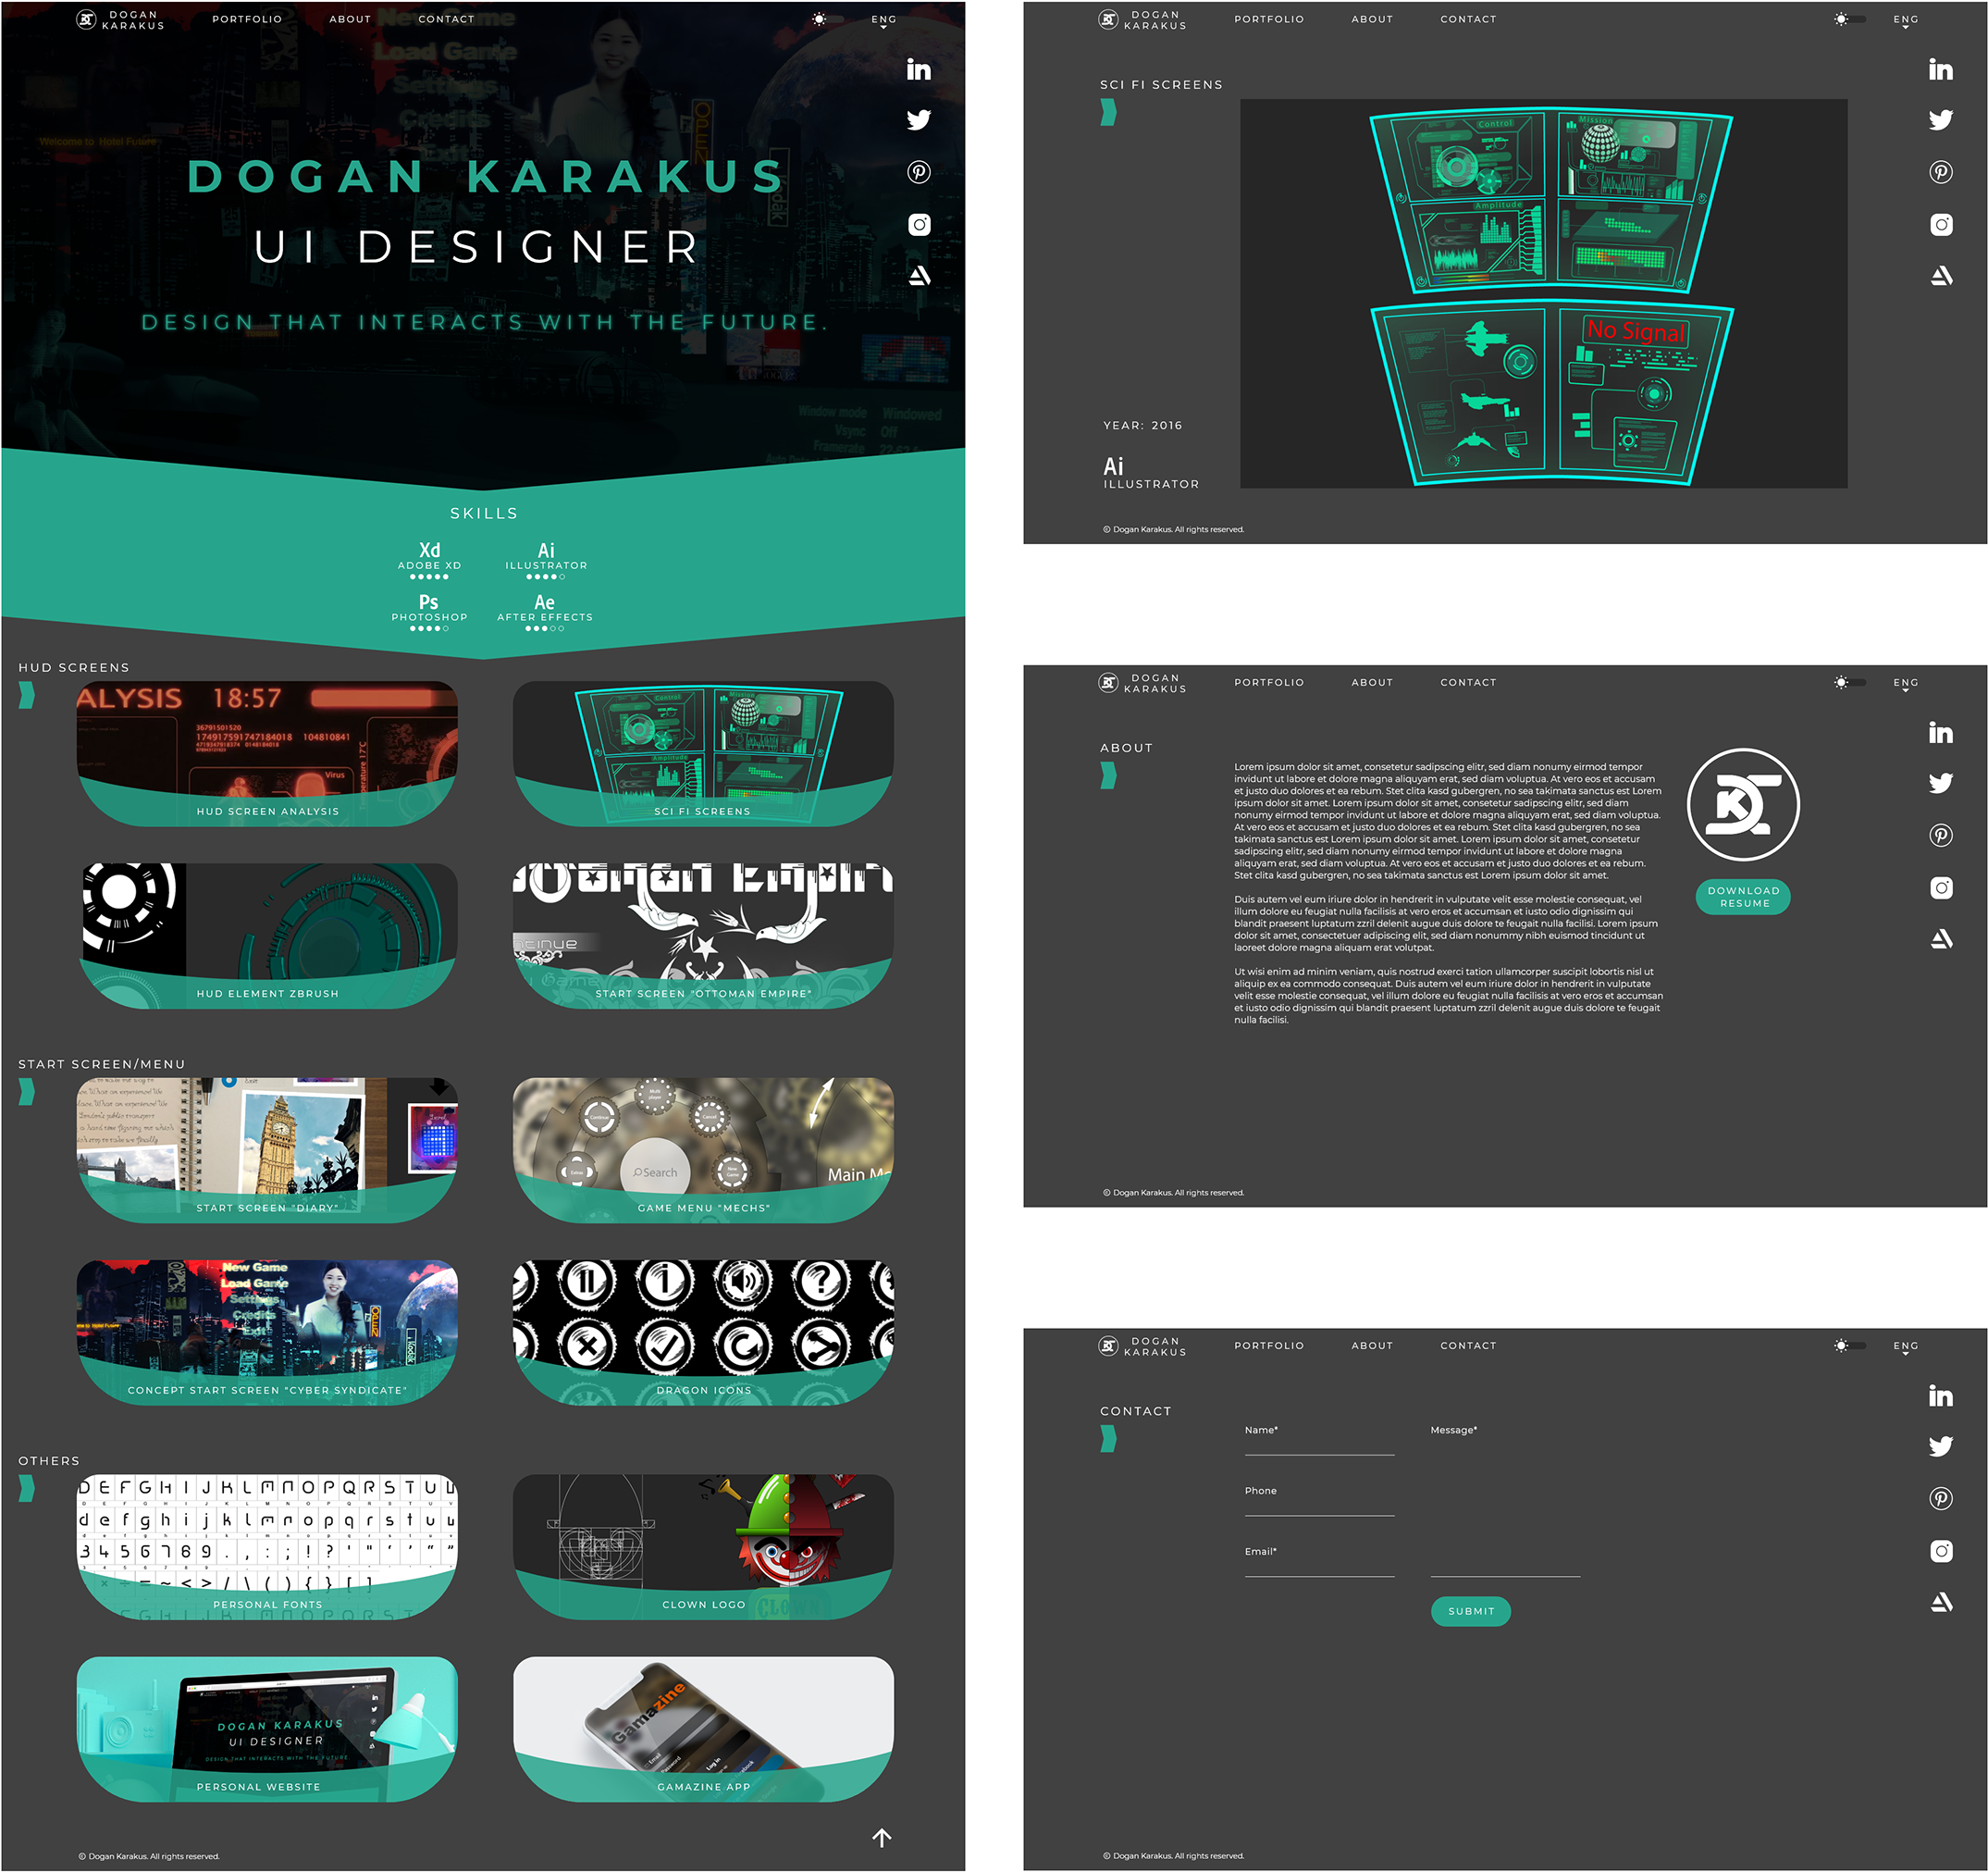Click the DK logo in home page header

pos(87,19)
